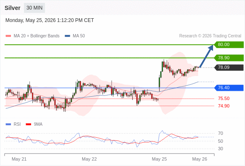Toggle the MA 50 legend entry
The height and width of the screenshot is (166, 245).
coord(75,36)
